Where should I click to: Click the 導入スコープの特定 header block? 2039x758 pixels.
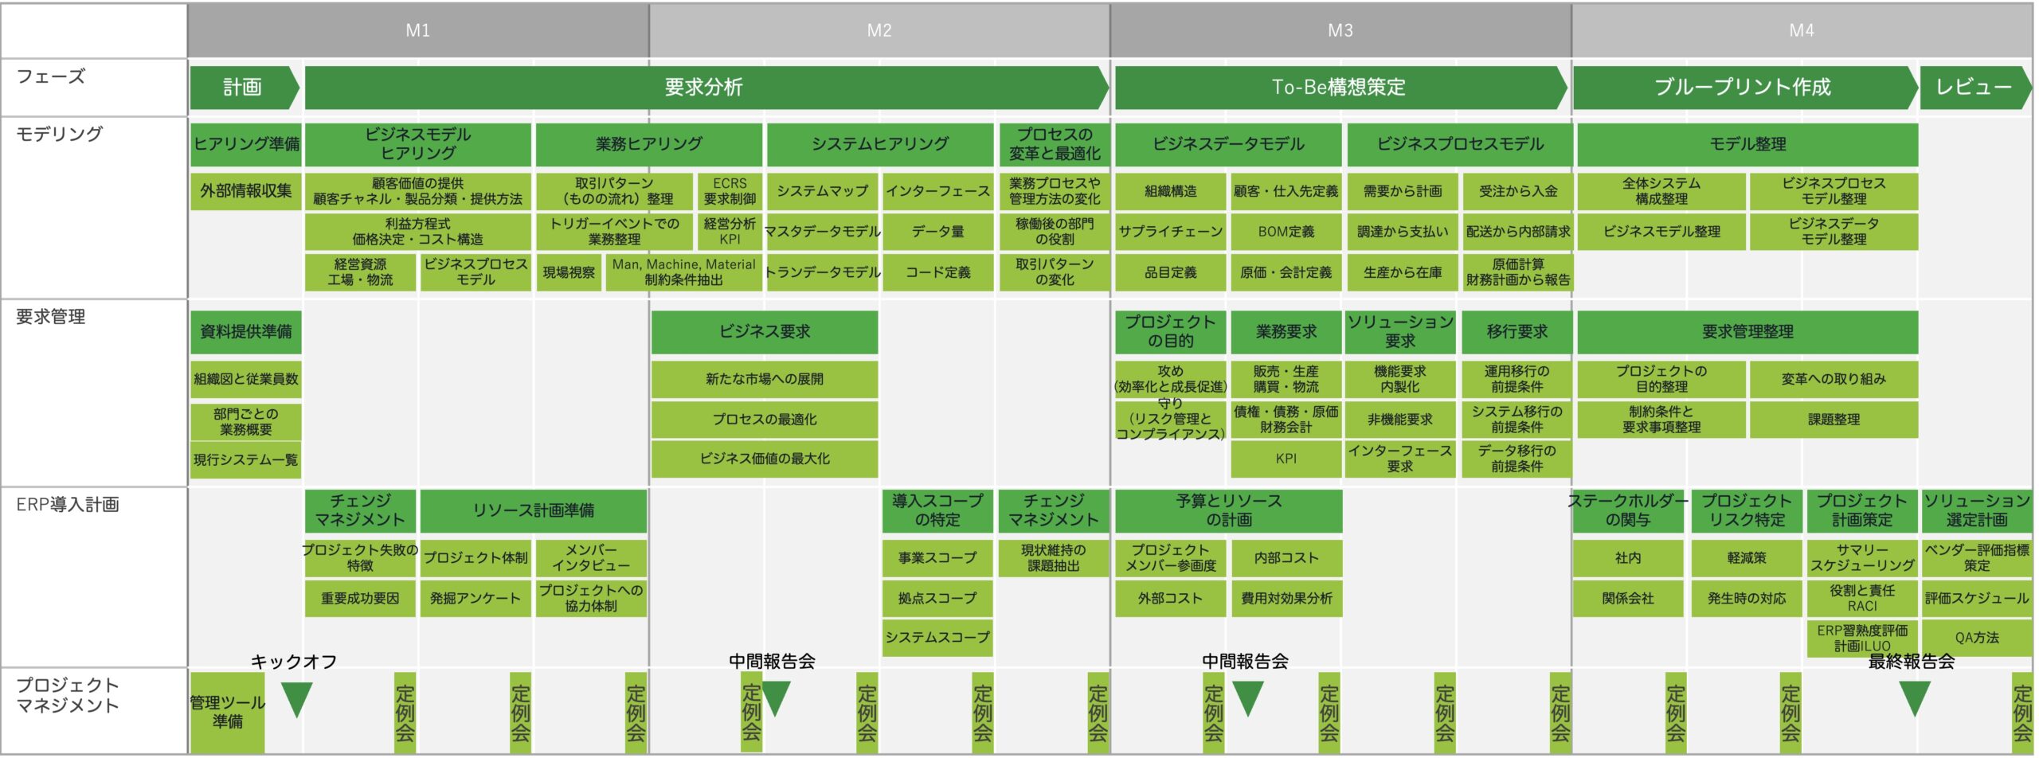click(937, 510)
